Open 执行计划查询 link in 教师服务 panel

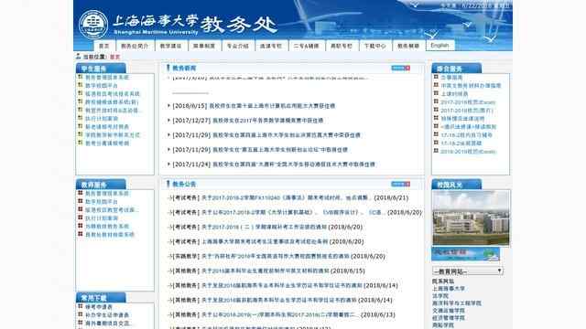point(102,218)
